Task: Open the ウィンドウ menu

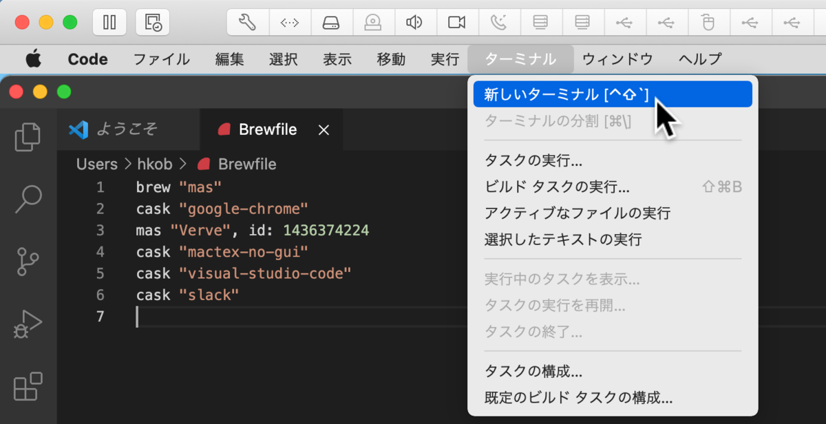Action: click(617, 59)
